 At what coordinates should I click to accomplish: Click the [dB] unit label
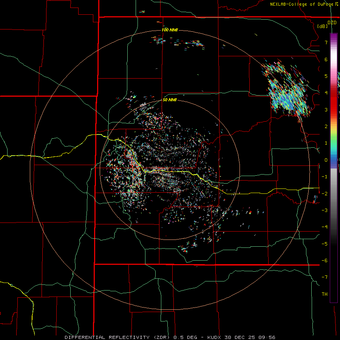tap(322, 26)
